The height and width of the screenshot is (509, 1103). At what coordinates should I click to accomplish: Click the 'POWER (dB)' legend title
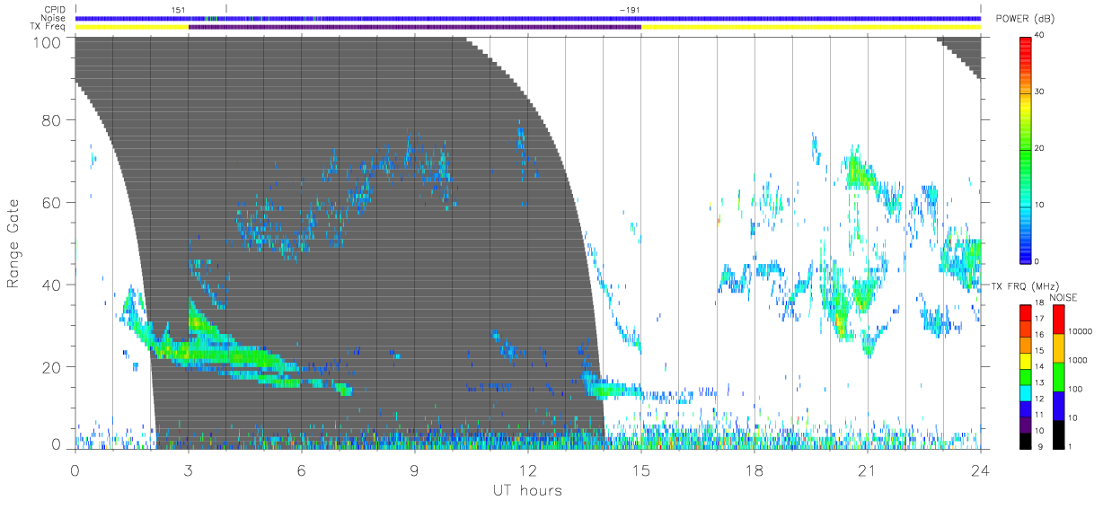click(x=1026, y=20)
